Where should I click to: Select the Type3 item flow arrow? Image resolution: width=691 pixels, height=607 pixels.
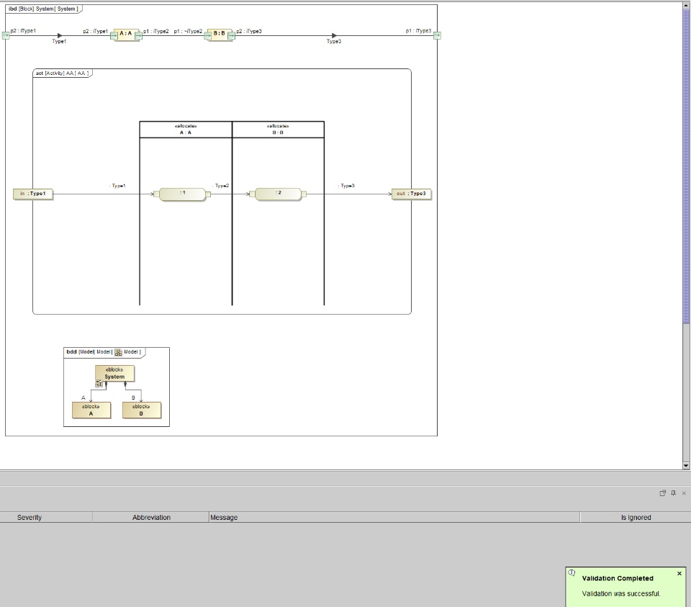coord(334,36)
